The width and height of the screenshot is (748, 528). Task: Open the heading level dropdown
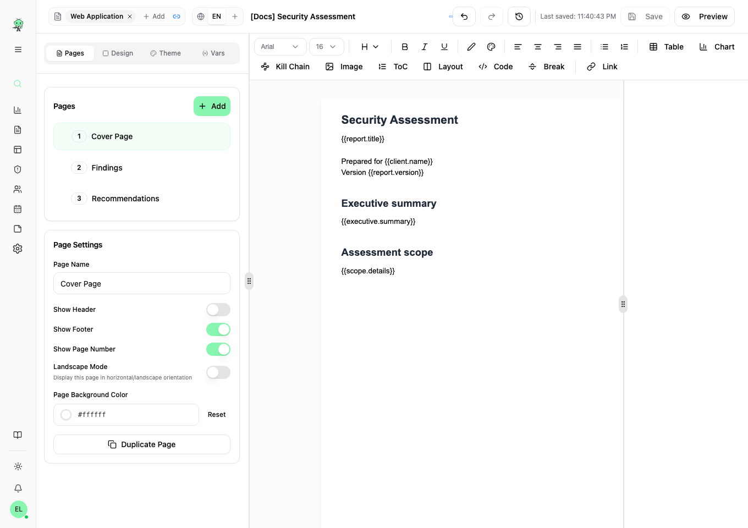point(370,47)
